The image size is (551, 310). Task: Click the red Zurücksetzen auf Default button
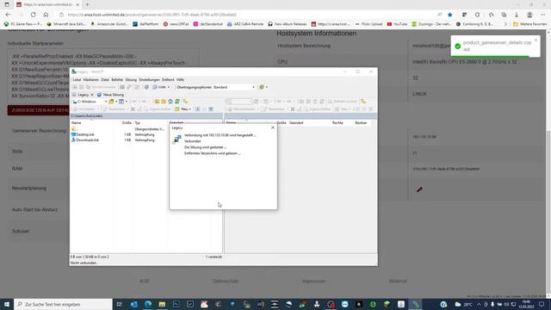coord(39,110)
